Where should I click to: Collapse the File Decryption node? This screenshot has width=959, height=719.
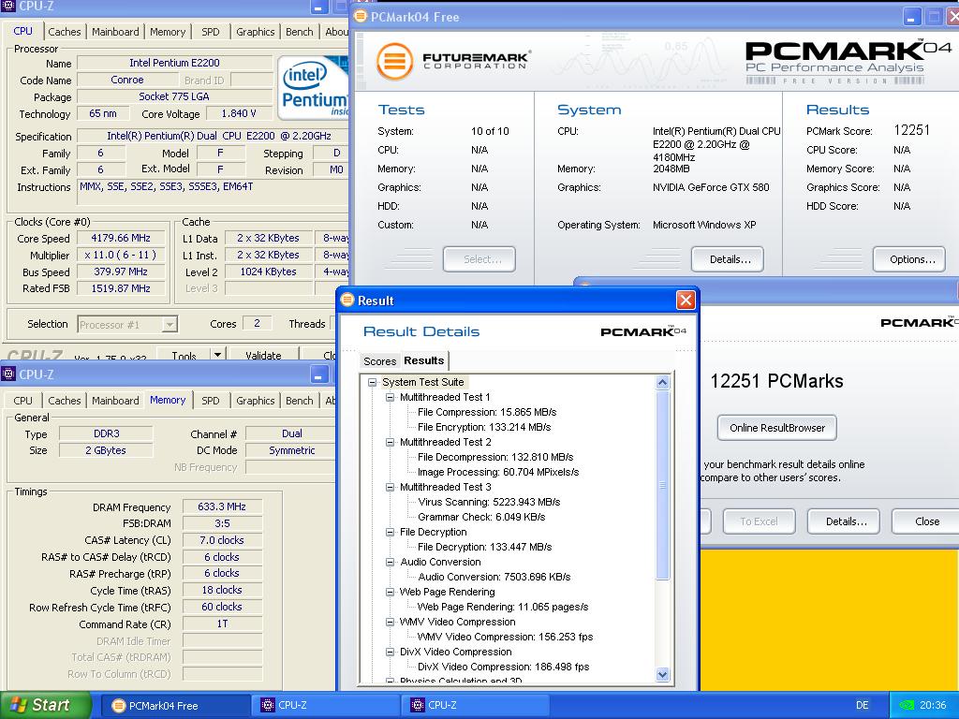click(391, 532)
